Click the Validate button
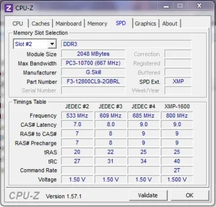The width and height of the screenshot is (216, 207). pos(148,195)
